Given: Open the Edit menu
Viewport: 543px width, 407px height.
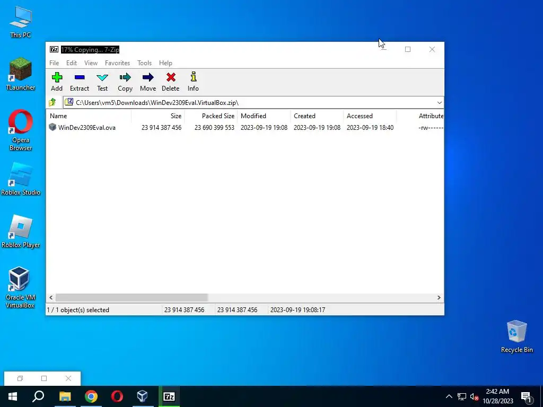Looking at the screenshot, I should (x=72, y=63).
